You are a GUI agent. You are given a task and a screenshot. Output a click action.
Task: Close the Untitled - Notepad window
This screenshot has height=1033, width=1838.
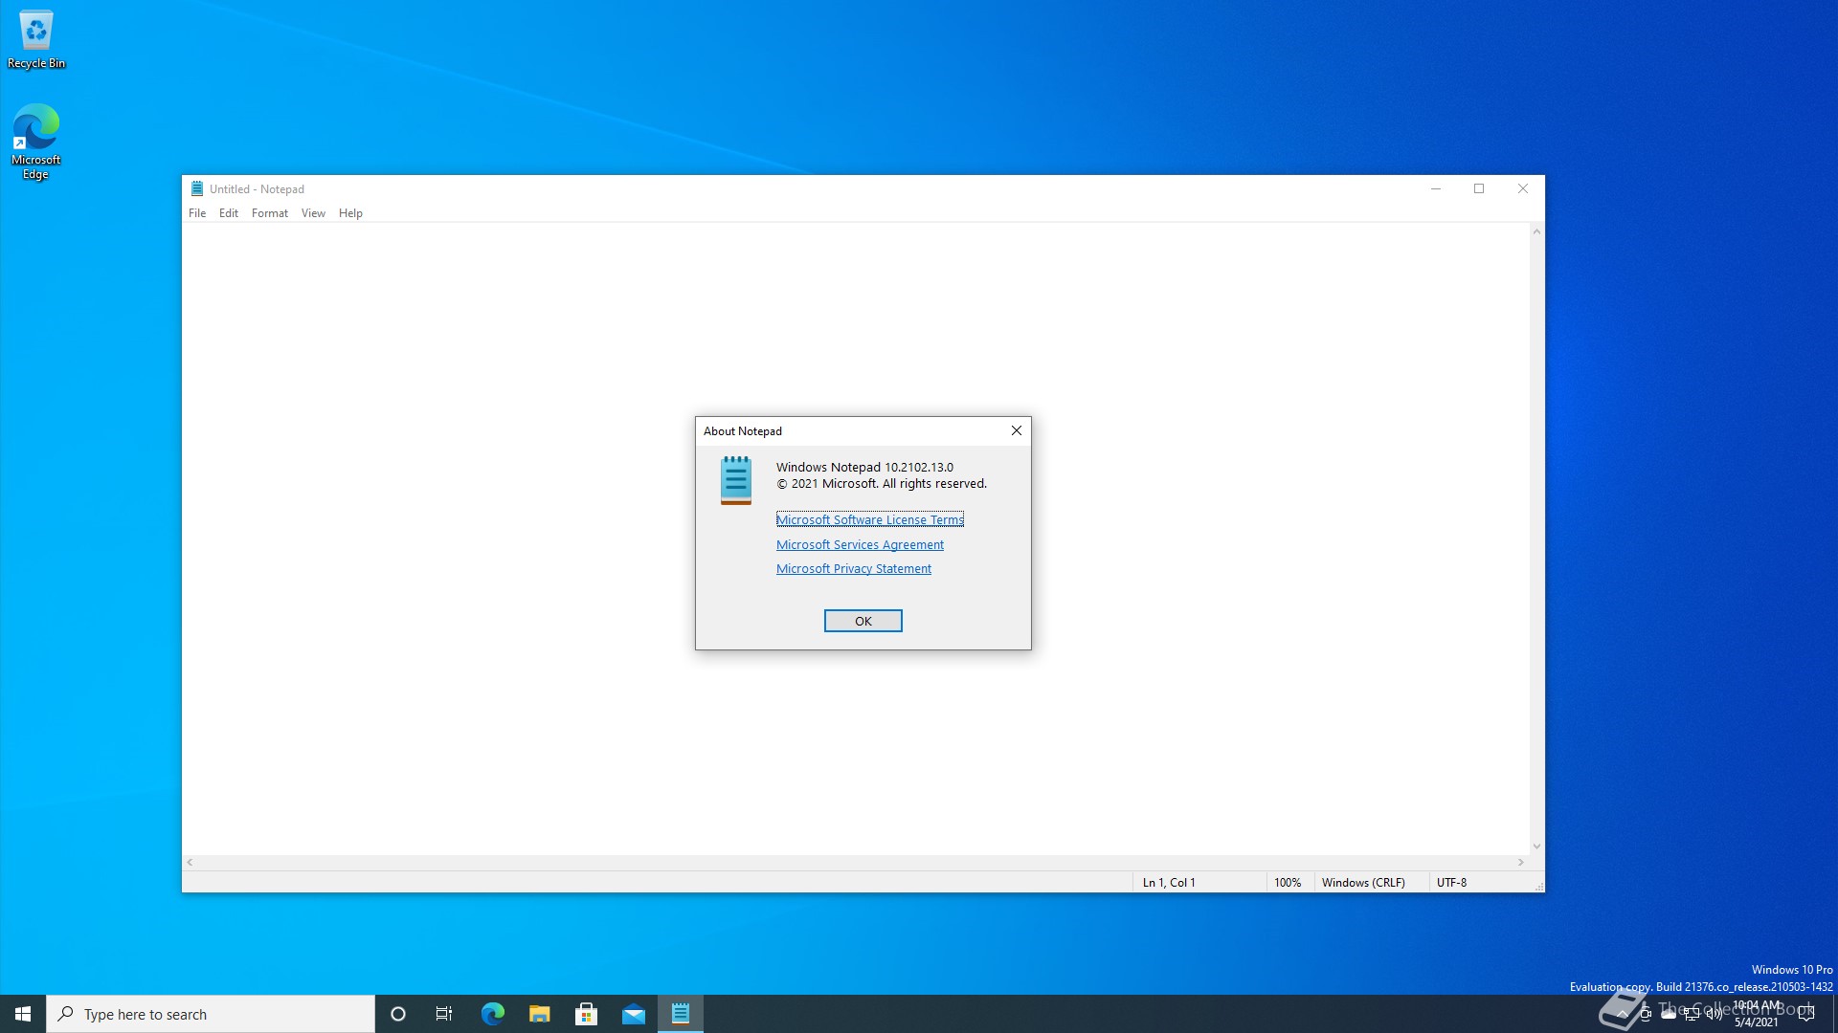click(1522, 188)
